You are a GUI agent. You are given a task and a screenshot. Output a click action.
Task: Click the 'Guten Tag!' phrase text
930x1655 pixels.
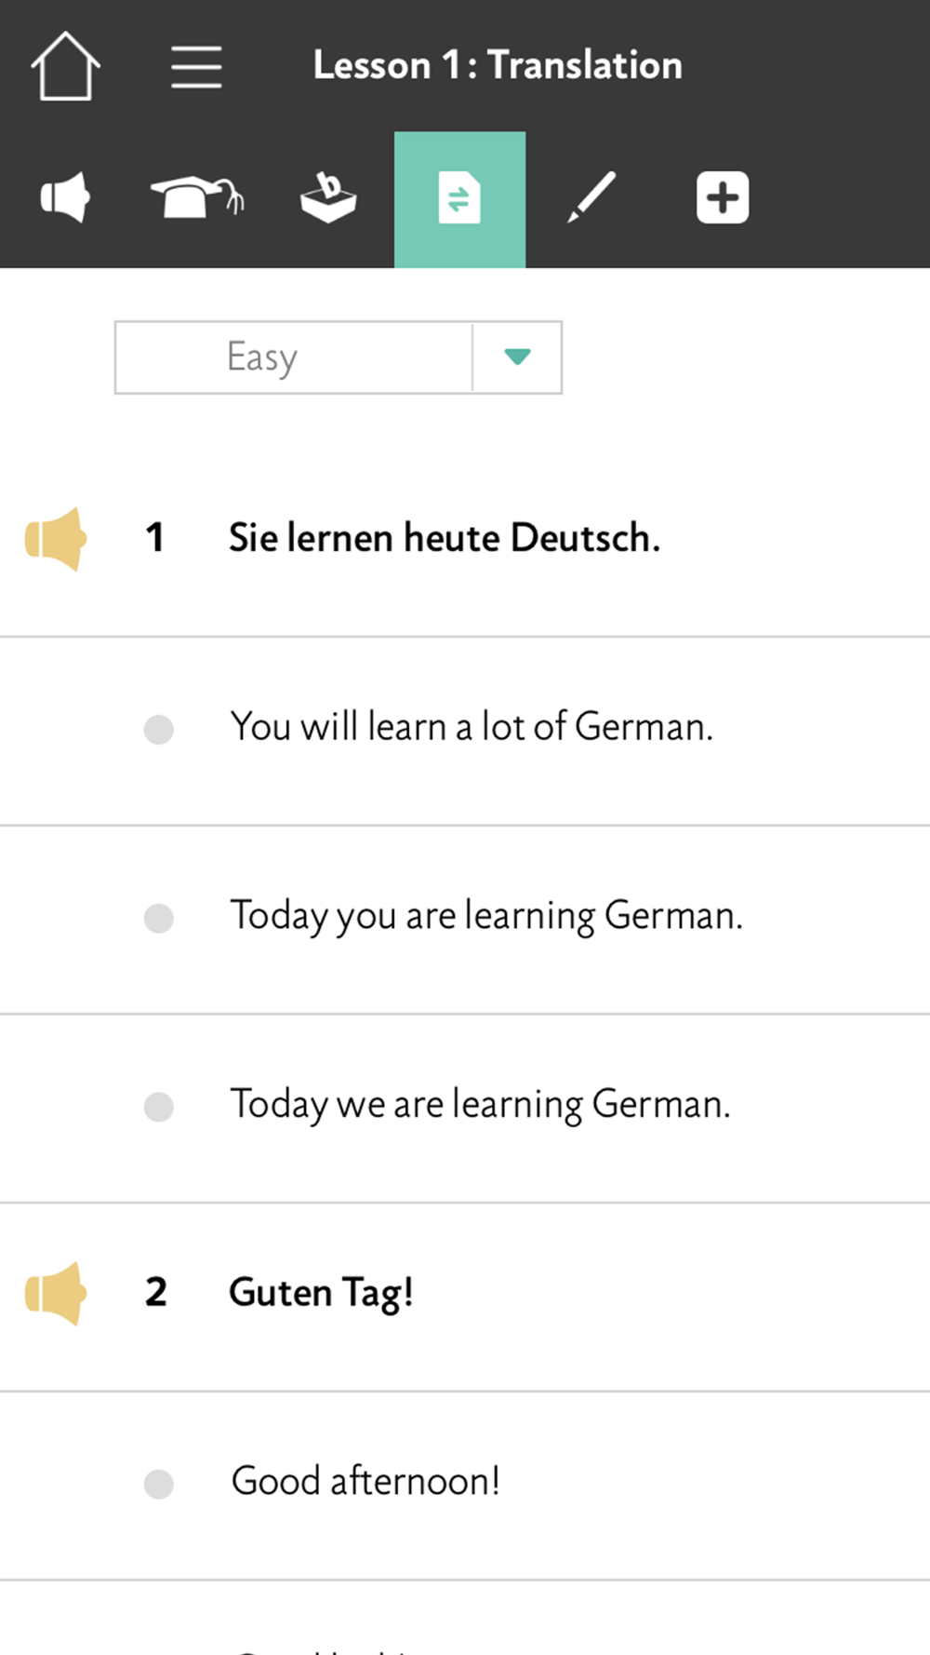point(321,1294)
